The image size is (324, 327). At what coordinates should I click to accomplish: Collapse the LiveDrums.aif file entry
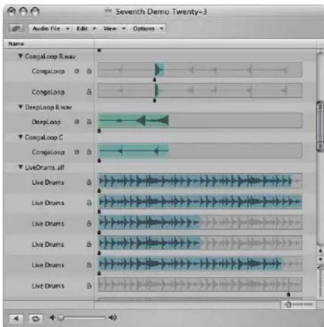click(x=20, y=167)
